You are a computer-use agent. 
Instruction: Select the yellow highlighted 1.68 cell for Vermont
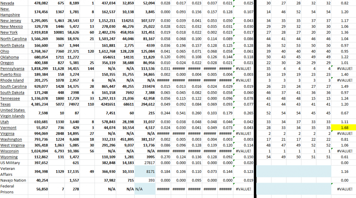coord(344,128)
